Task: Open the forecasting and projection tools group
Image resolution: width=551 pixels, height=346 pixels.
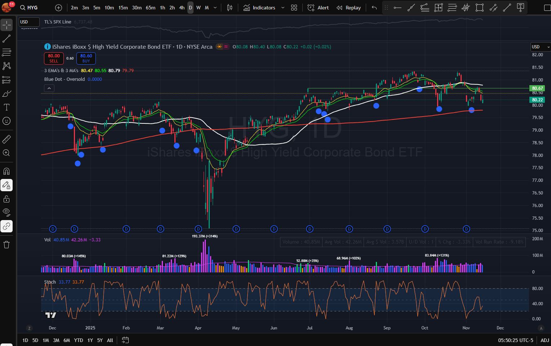Action: coord(6,80)
